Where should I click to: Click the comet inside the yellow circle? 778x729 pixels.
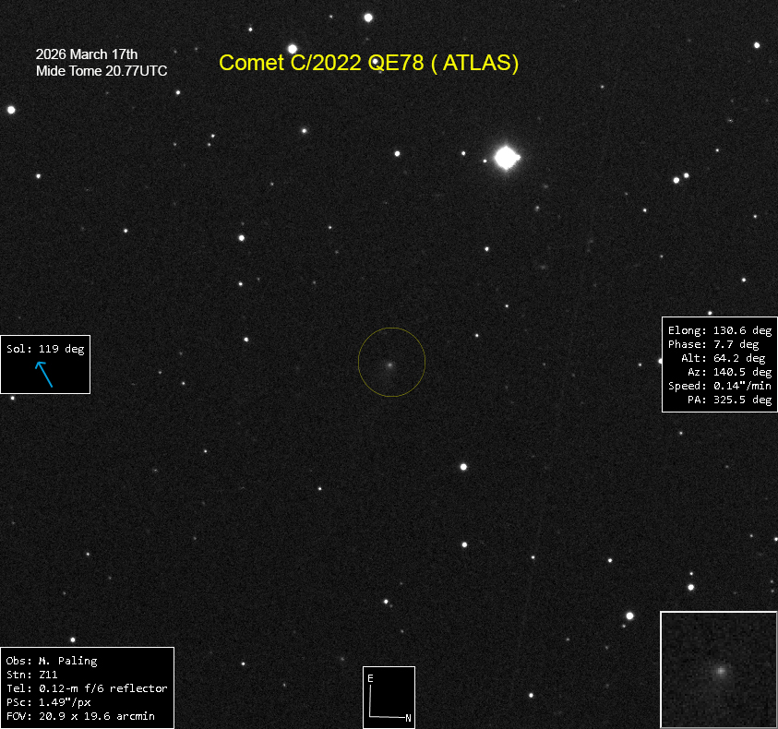coord(390,364)
